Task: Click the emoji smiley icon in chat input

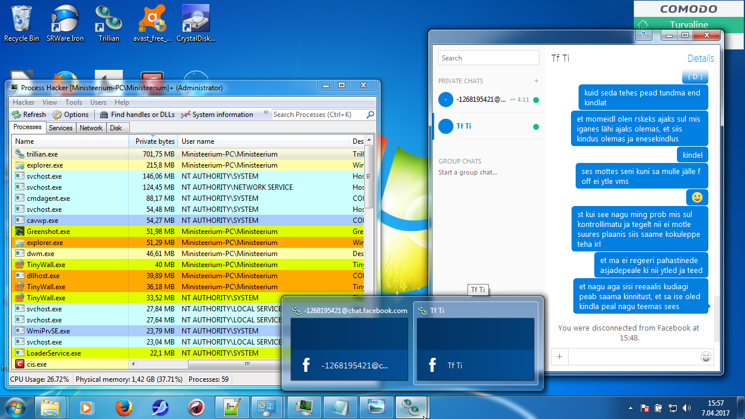Action: click(706, 357)
